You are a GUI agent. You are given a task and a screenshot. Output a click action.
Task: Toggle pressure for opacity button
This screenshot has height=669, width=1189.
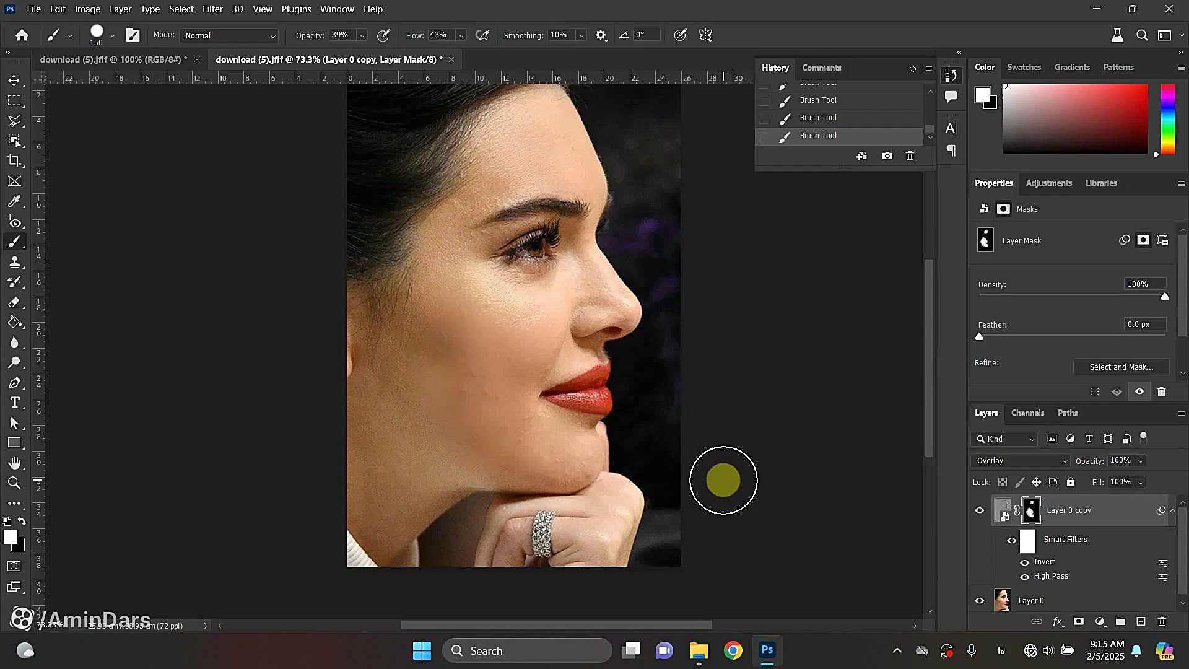click(383, 35)
